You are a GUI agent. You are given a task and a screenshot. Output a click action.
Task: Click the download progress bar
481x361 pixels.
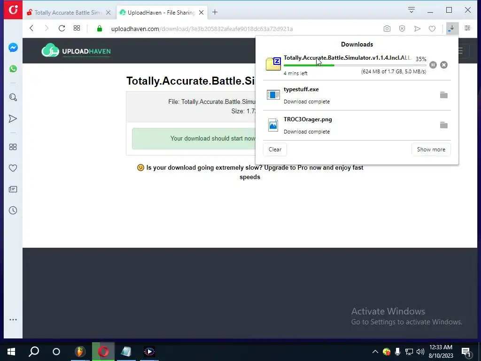[355, 65]
